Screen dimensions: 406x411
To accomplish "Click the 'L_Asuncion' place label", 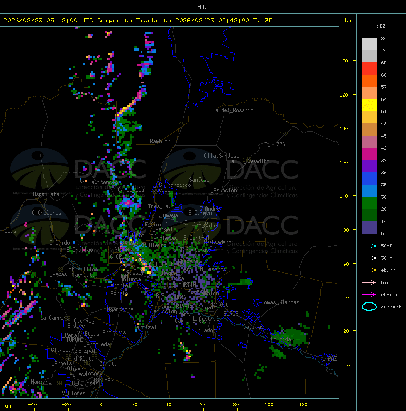I will 222,190.
